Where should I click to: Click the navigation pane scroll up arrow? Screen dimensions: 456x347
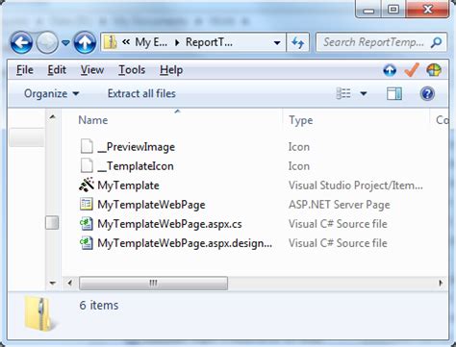(x=53, y=117)
